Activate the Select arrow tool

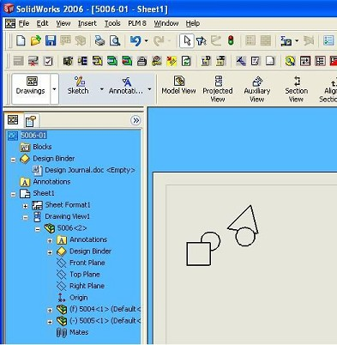point(187,41)
